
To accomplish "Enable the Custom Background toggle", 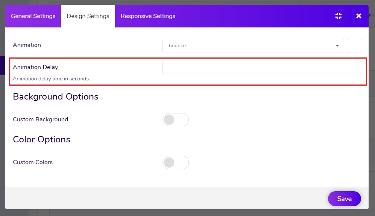I will tap(176, 119).
